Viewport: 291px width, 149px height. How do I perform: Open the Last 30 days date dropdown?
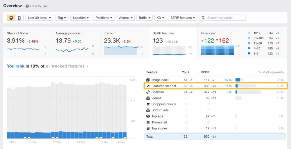point(39,18)
